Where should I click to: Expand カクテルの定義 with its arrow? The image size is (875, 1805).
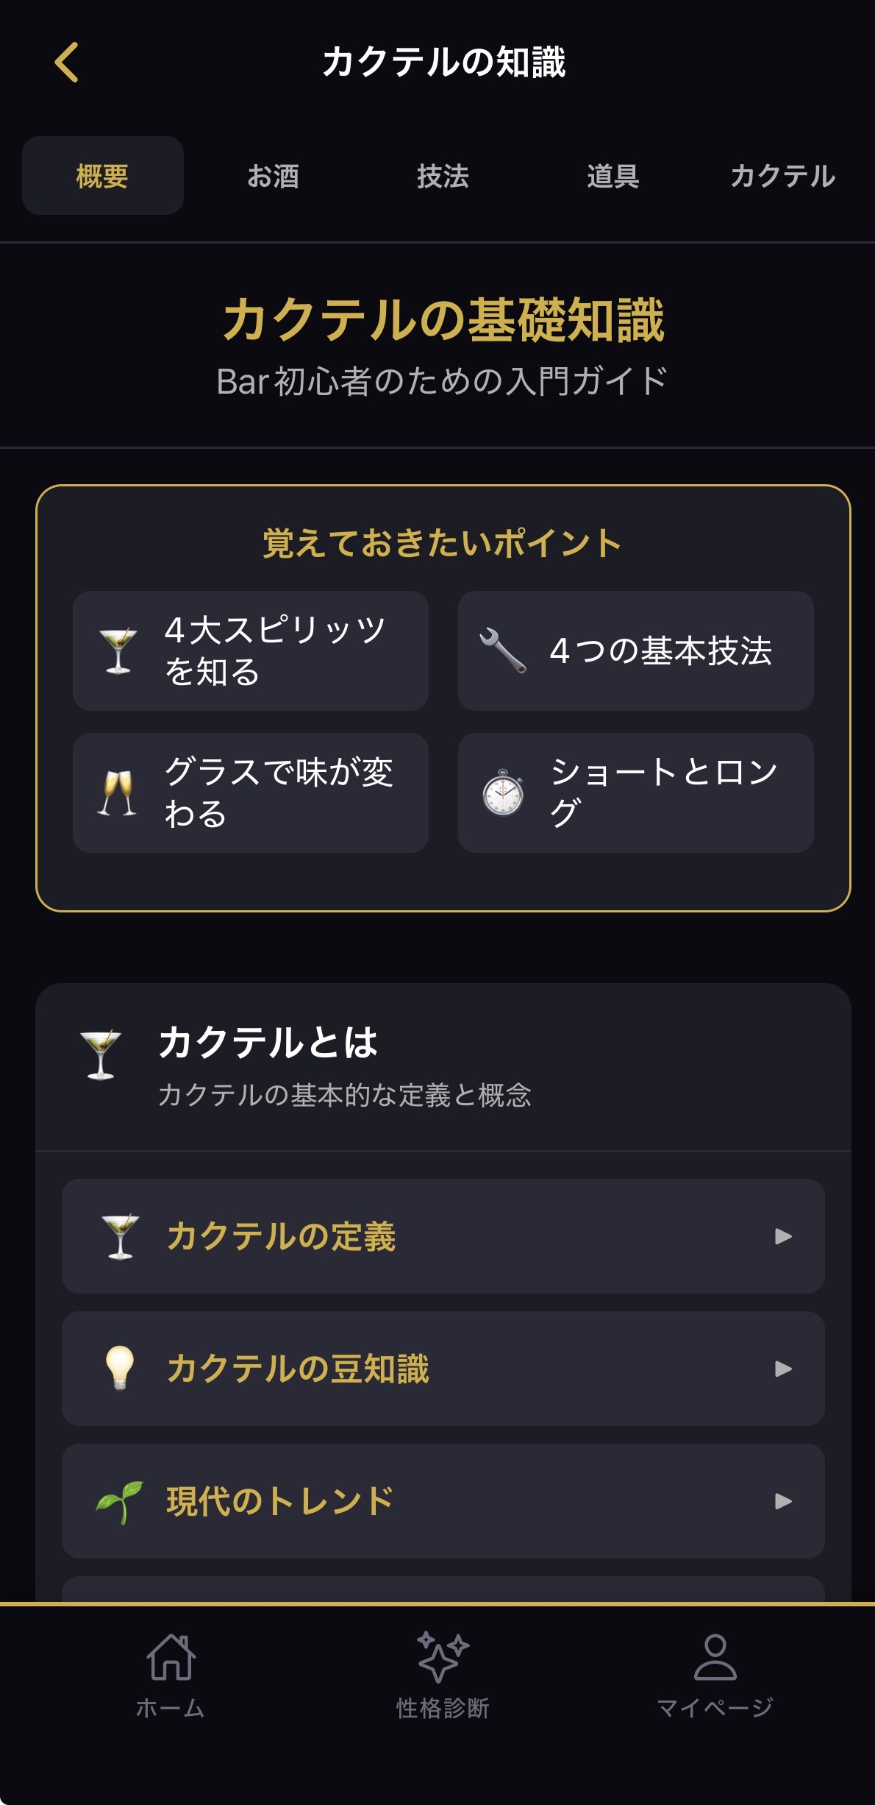click(x=783, y=1236)
